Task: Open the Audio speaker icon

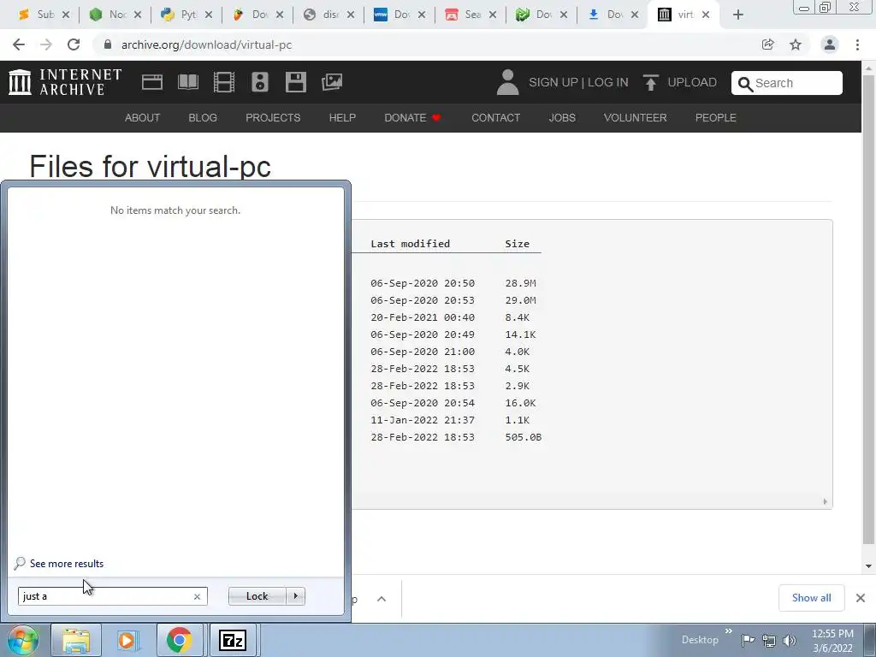Action: [x=260, y=82]
